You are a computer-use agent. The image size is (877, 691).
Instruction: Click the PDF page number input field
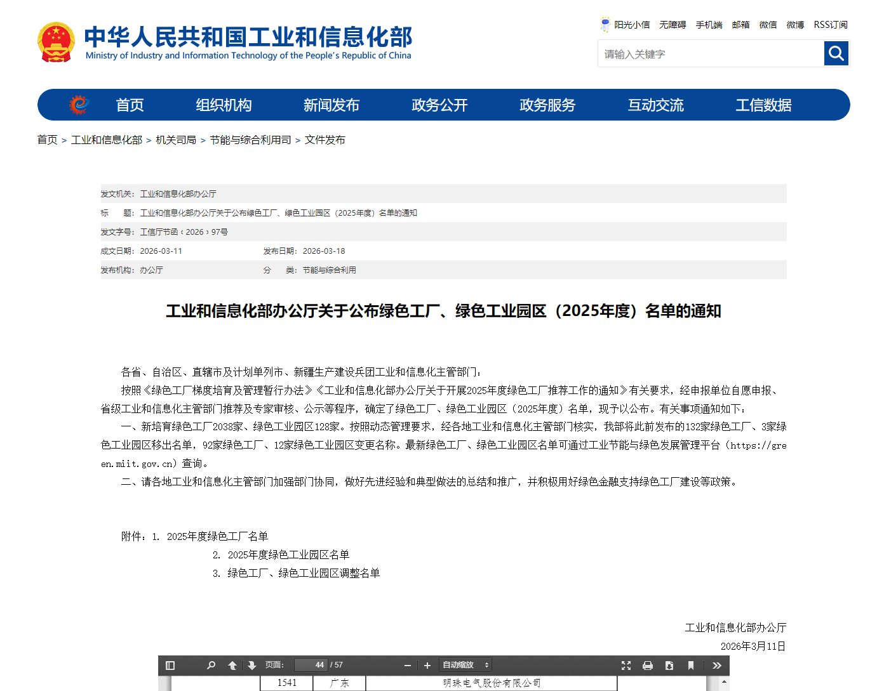click(311, 665)
